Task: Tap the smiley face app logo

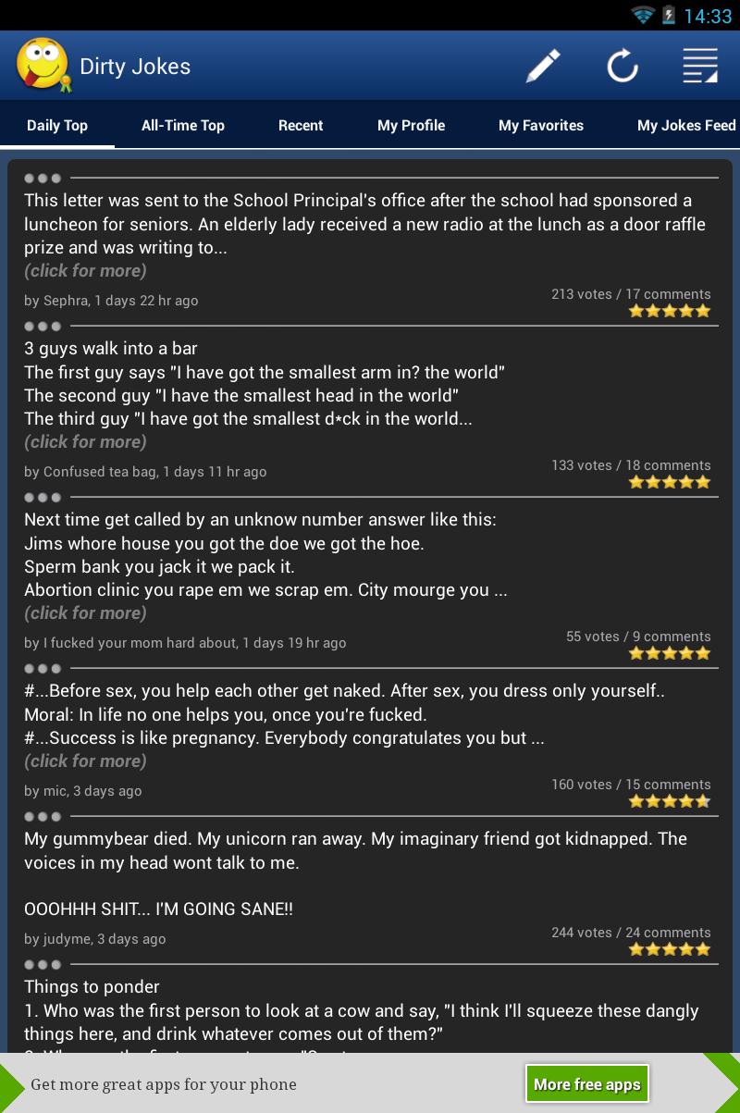Action: coord(43,66)
